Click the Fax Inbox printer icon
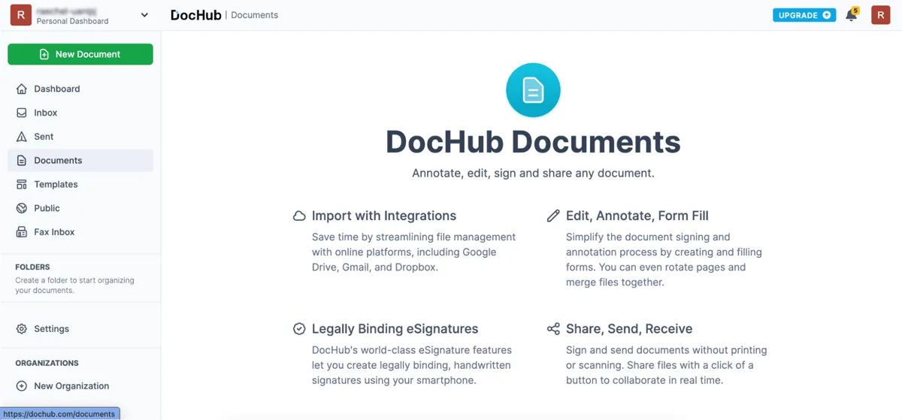The width and height of the screenshot is (902, 420). click(x=22, y=232)
